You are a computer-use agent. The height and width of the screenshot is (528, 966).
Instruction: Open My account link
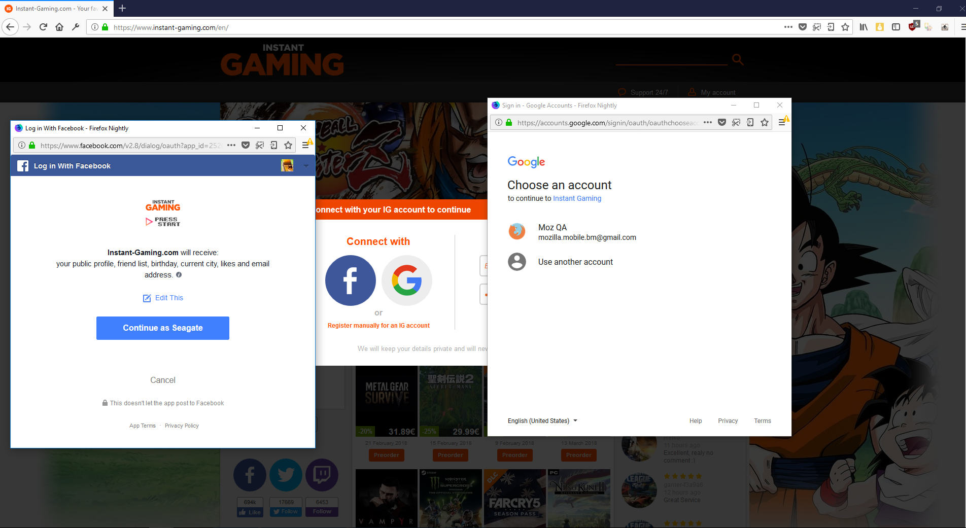point(711,92)
